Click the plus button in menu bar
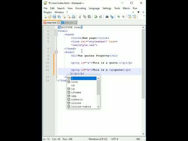 click(x=133, y=12)
